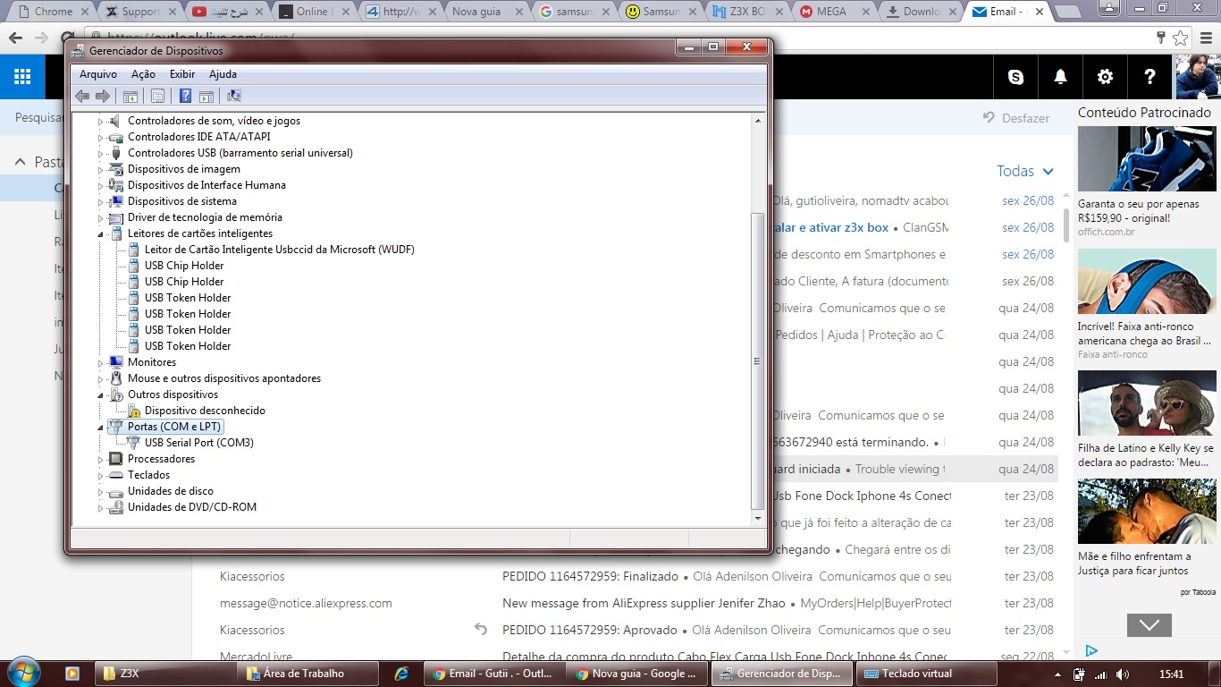Screen dimensions: 1221x687
Task: Expand Dispositivos de Interface Humana node
Action: coord(101,185)
